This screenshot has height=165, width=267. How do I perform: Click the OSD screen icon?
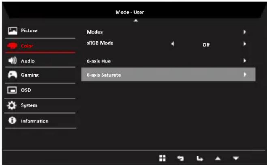[12, 90]
